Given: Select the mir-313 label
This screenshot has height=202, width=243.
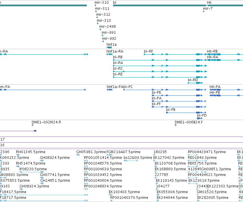Looking at the screenshot, I should 104,21.
